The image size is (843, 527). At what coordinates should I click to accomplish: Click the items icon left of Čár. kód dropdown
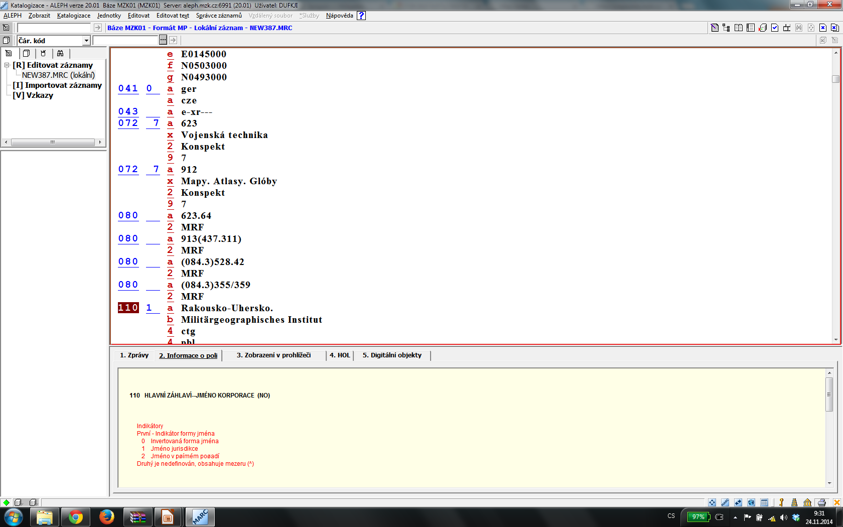click(x=6, y=40)
